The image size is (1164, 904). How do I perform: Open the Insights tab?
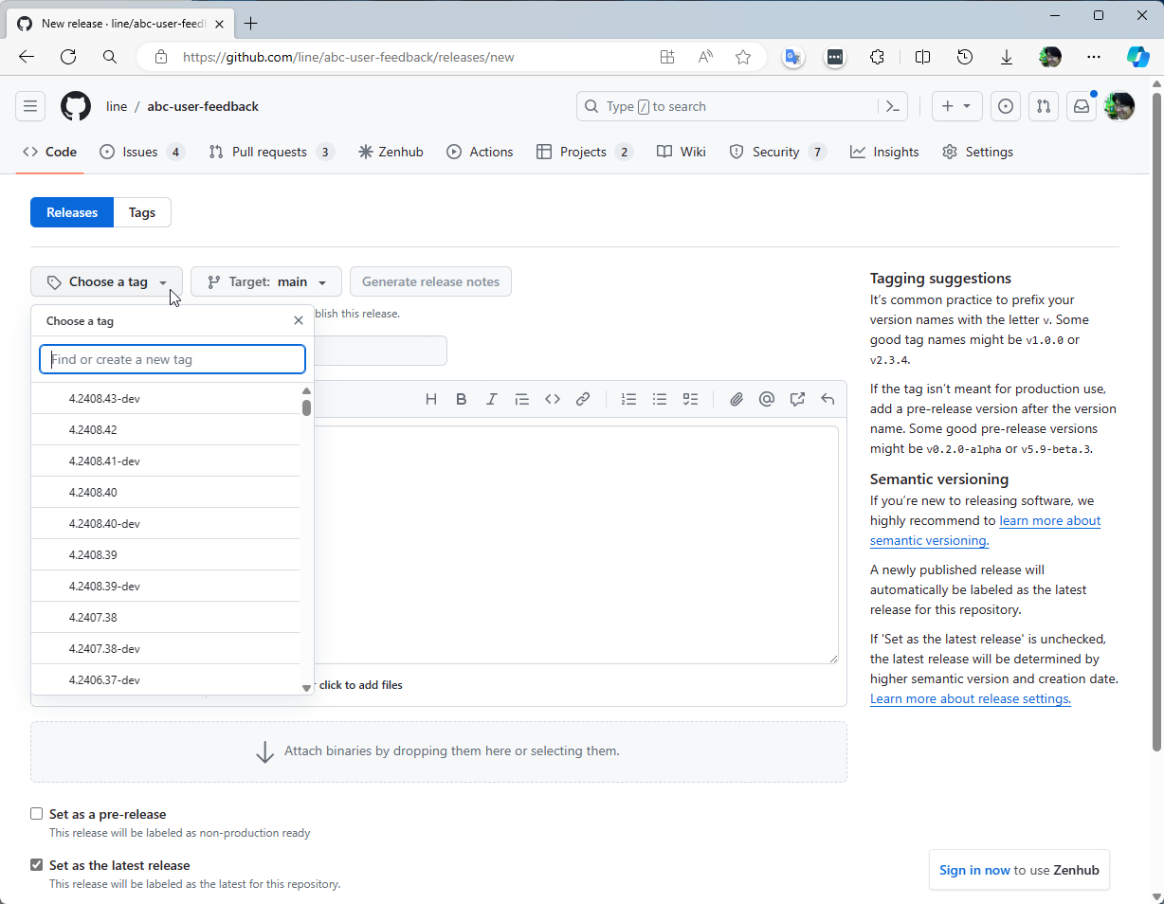(884, 152)
